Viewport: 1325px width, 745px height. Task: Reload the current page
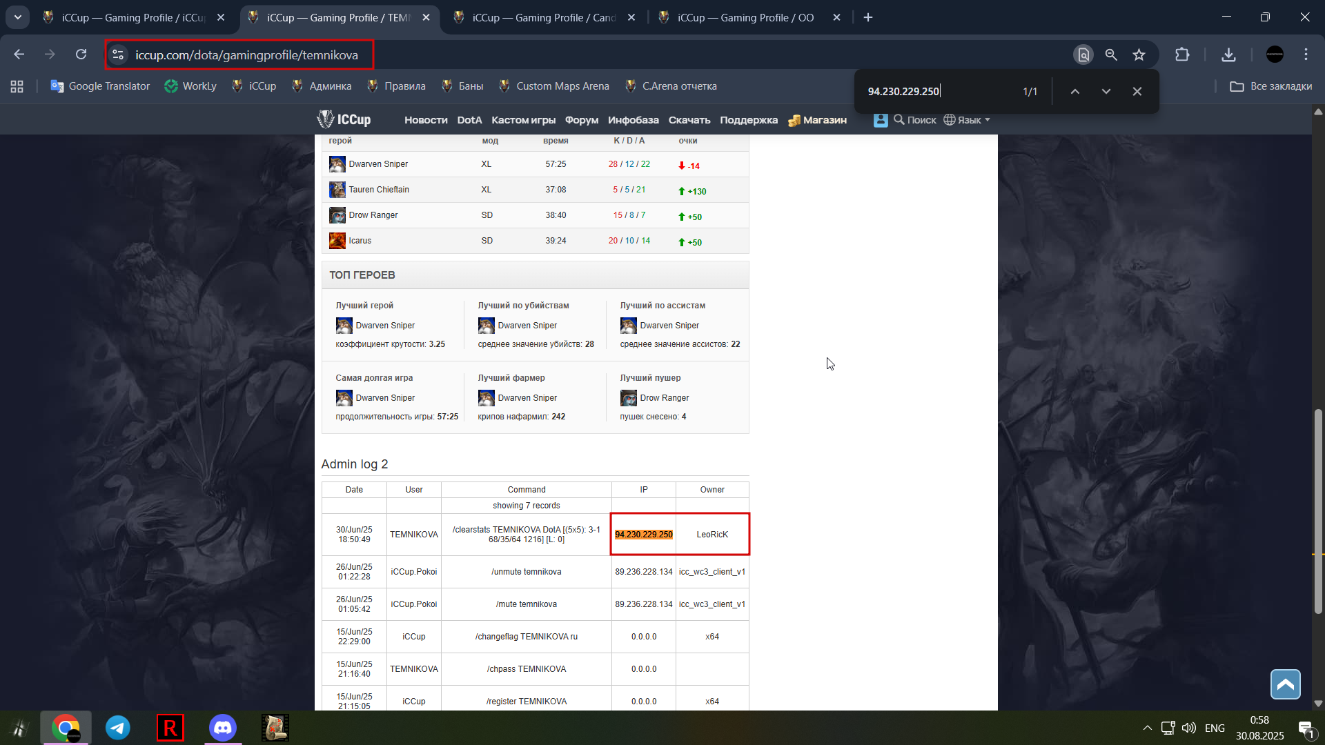point(81,54)
